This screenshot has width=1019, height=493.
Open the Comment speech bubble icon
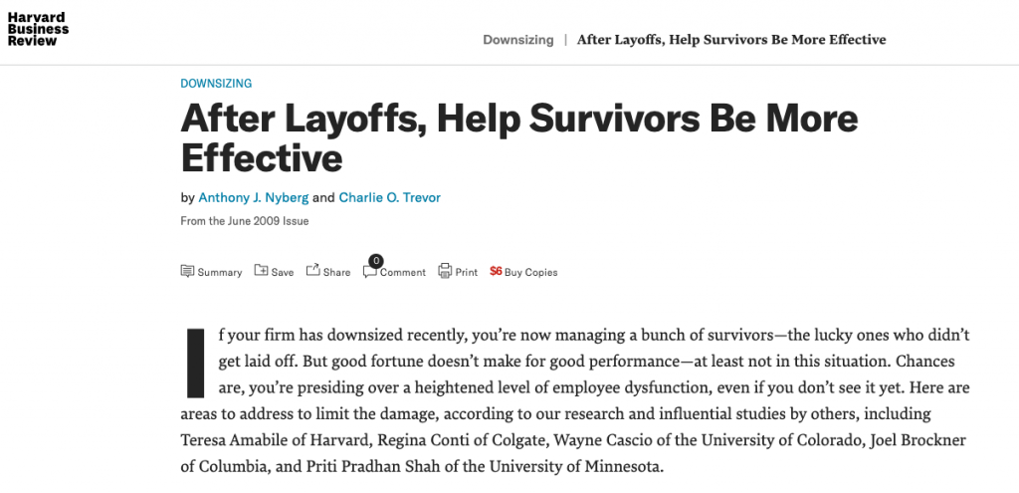[370, 273]
